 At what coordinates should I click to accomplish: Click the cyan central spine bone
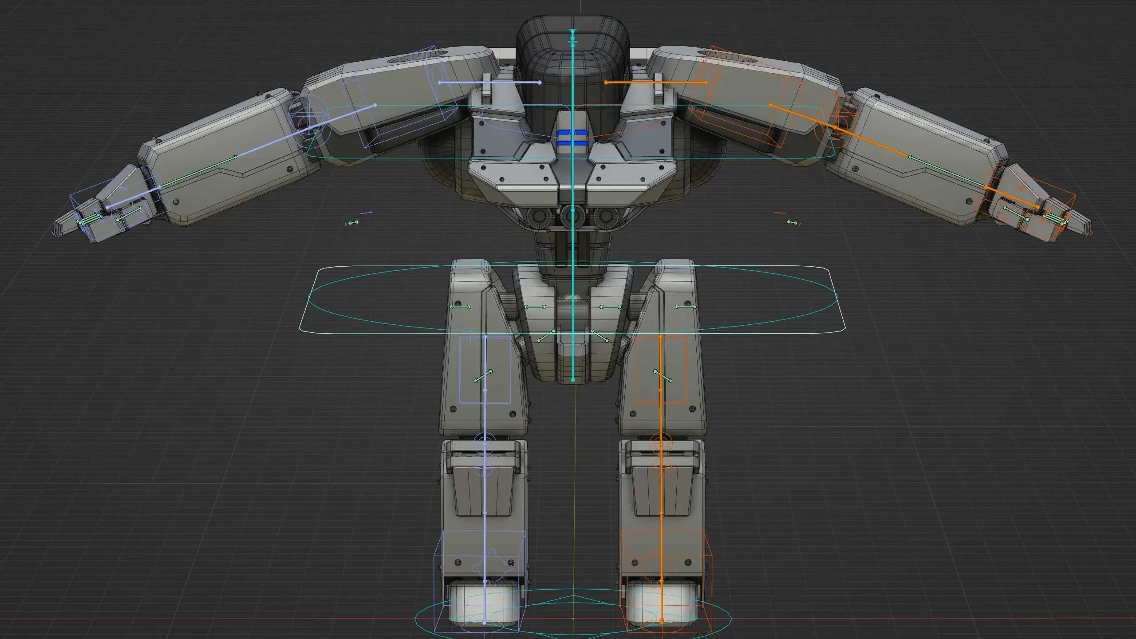tap(572, 186)
